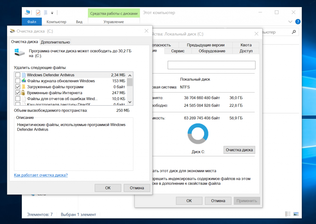Uncheck Временные файлы Интернета checkbox
316x224 pixels.
(18, 93)
